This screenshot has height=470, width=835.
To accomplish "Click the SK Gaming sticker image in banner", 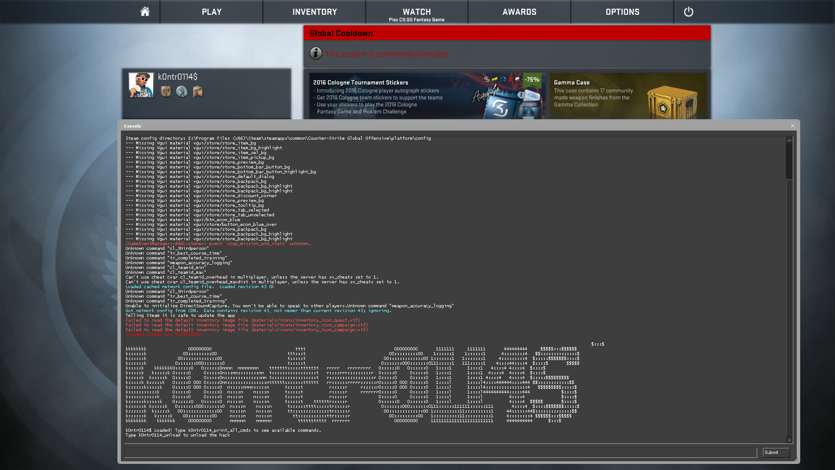I will click(500, 107).
